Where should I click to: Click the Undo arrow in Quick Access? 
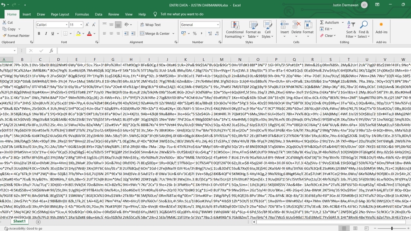point(3,5)
